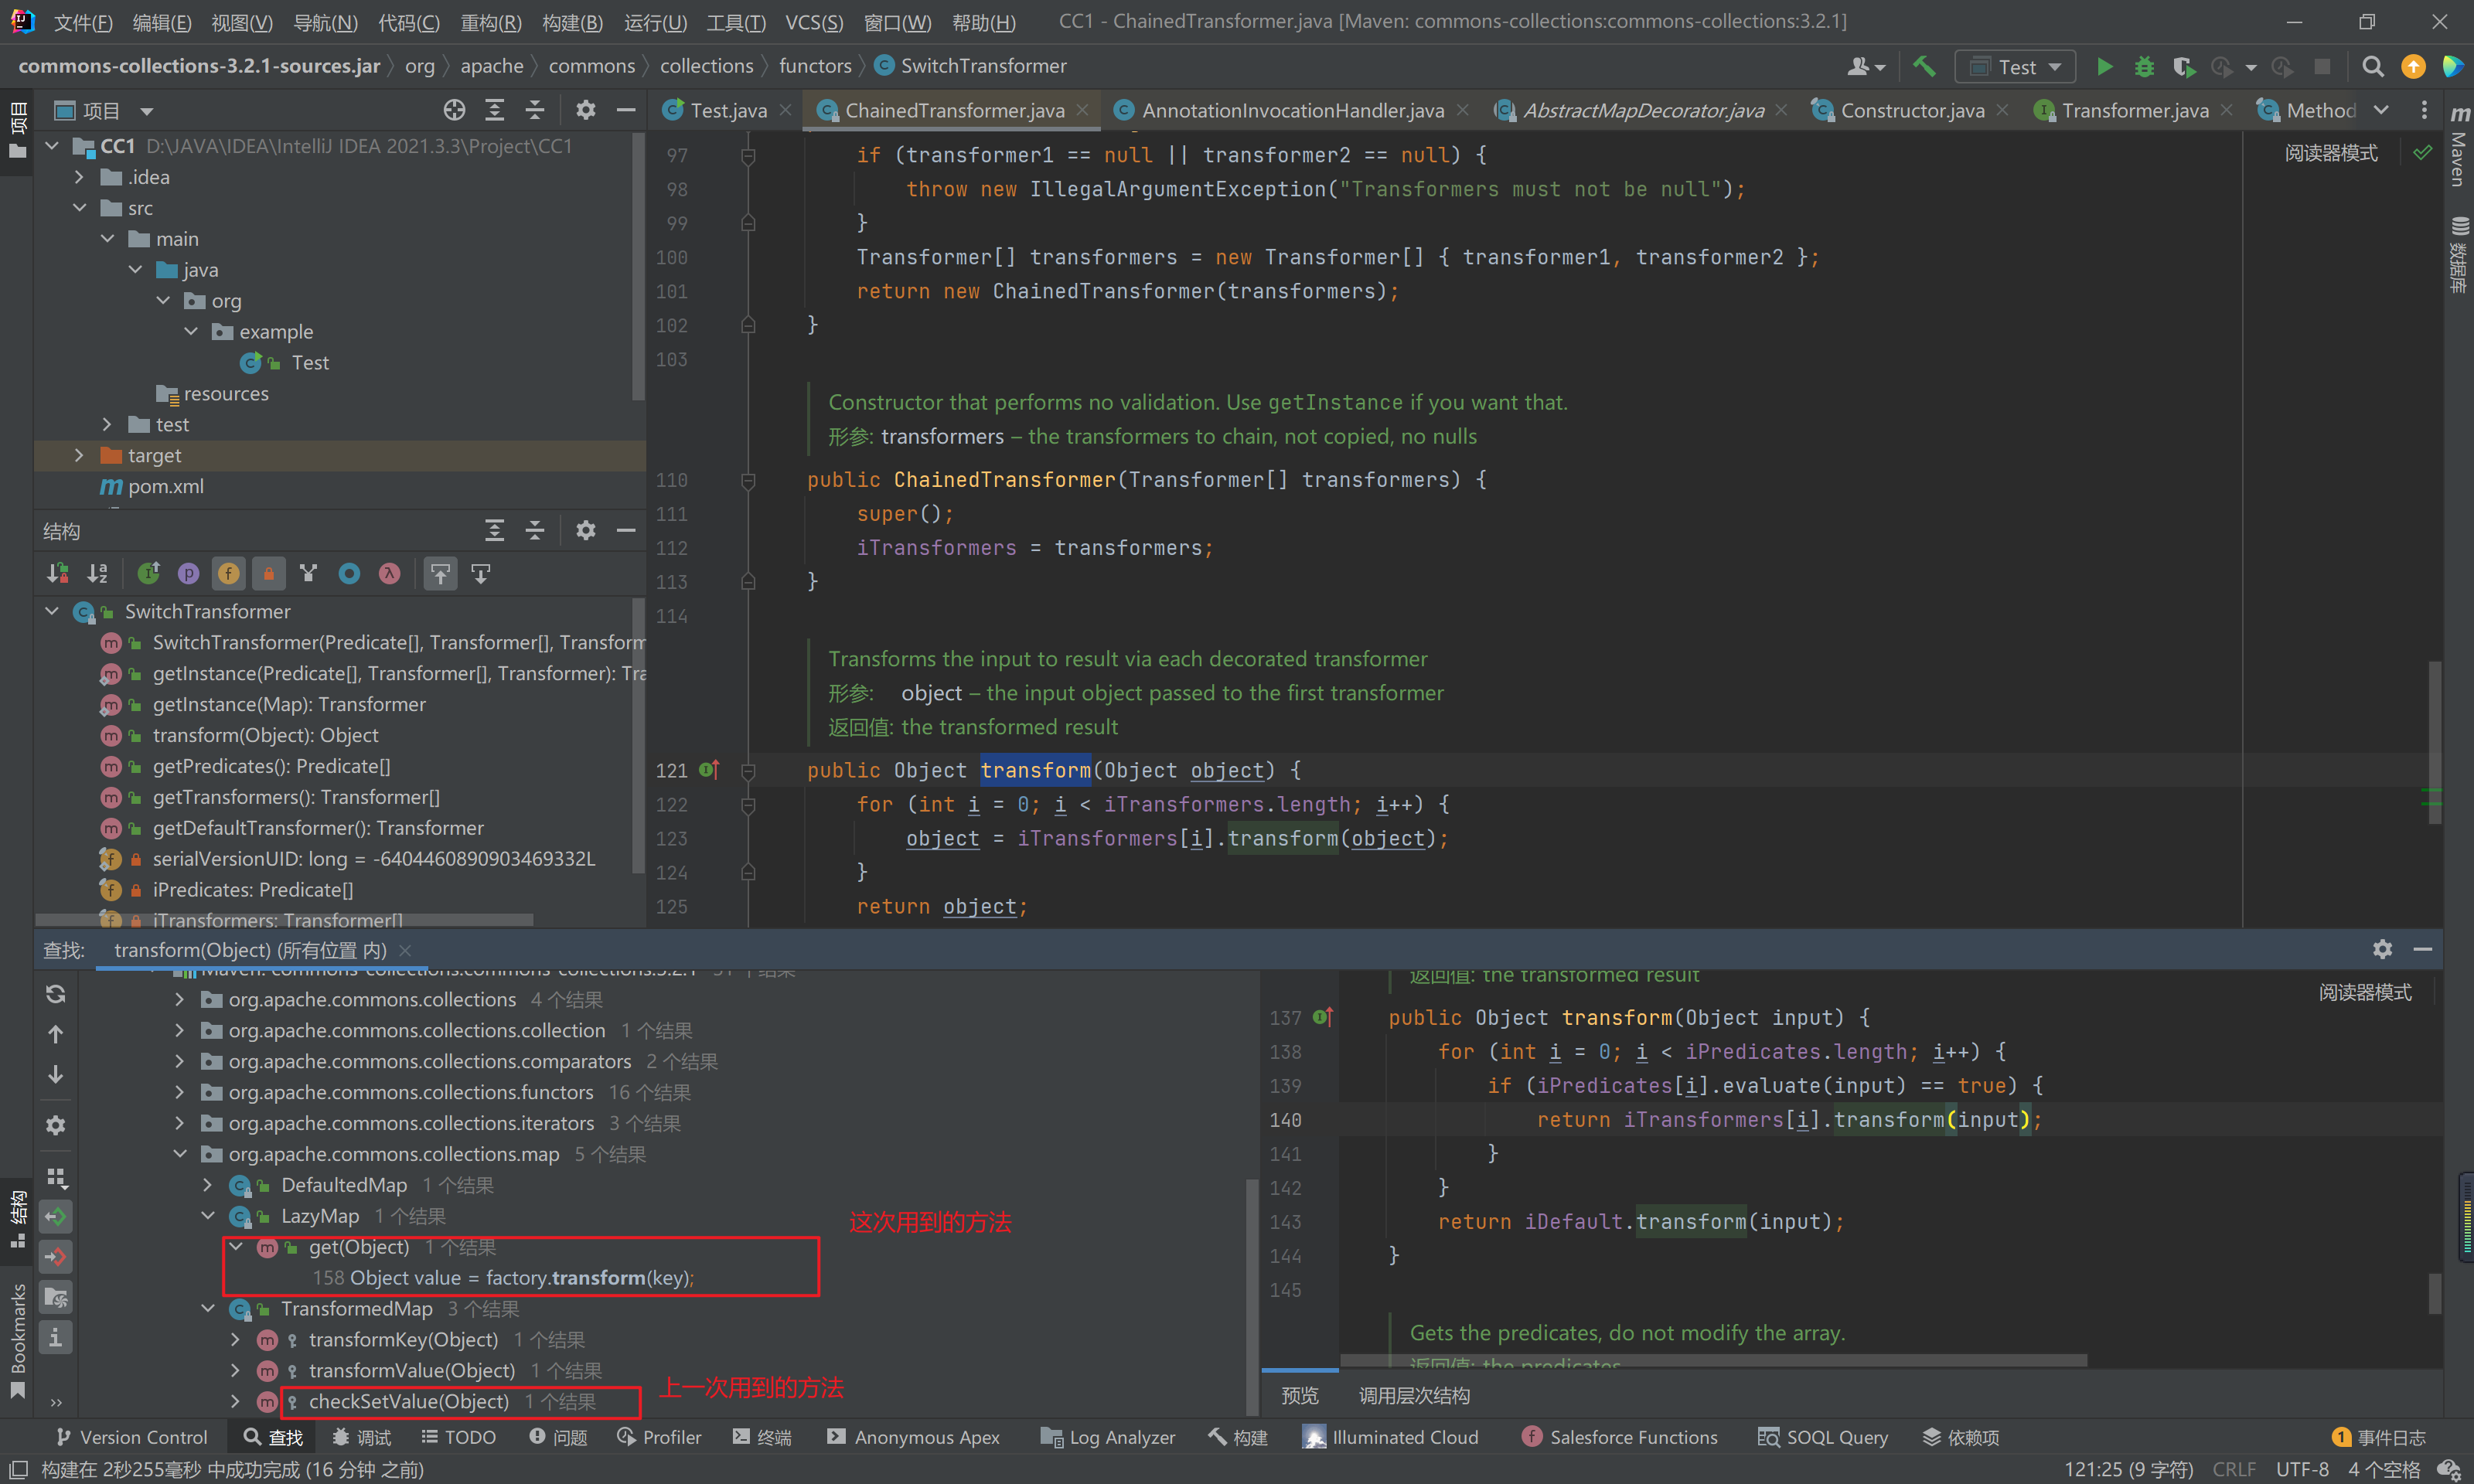
Task: Build project with the hammer icon
Action: pos(1924,67)
